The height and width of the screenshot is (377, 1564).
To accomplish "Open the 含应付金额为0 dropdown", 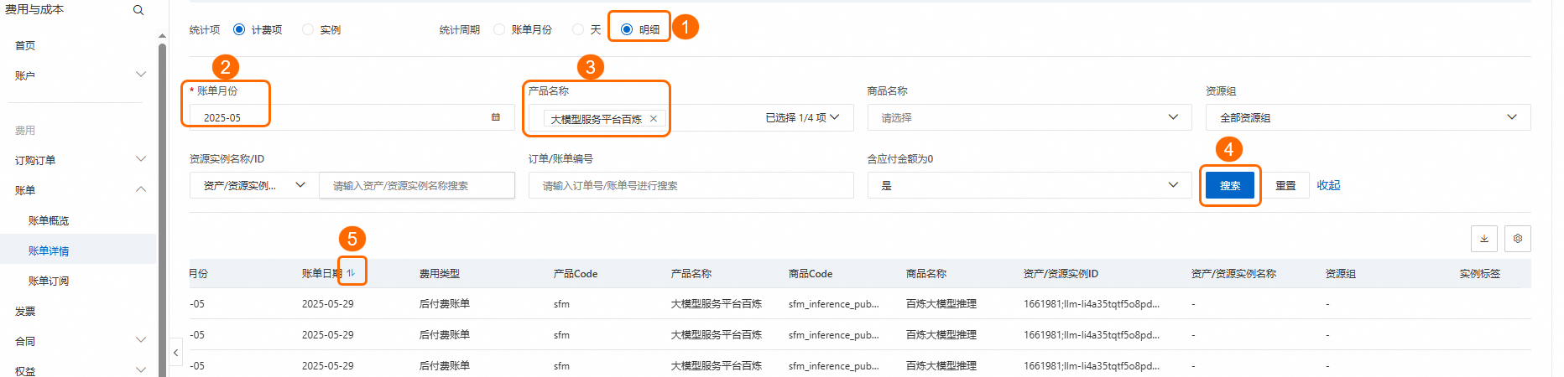I will (1030, 185).
